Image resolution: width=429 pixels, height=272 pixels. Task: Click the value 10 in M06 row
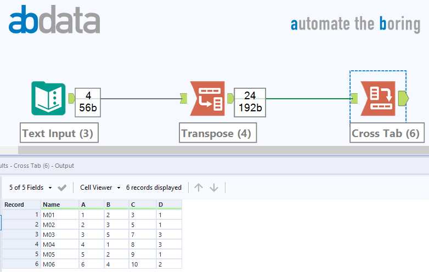pos(143,264)
